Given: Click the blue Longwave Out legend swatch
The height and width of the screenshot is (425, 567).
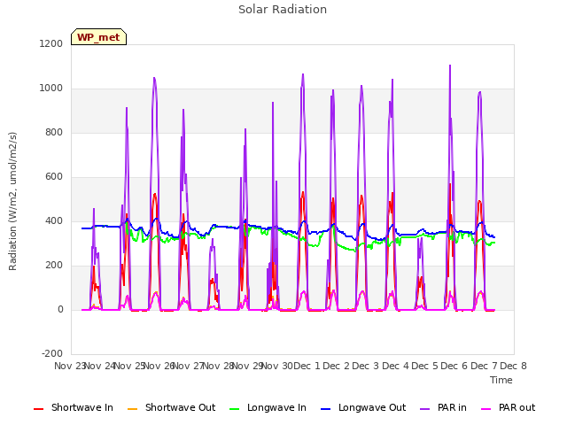Looking at the screenshot, I should point(325,409).
